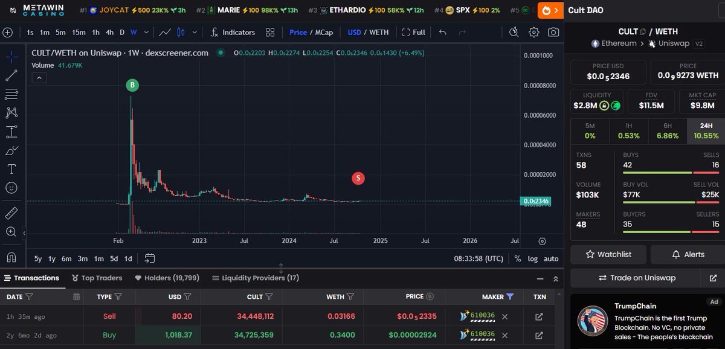Set chart range to 5y
The width and height of the screenshot is (725, 349).
coord(38,258)
